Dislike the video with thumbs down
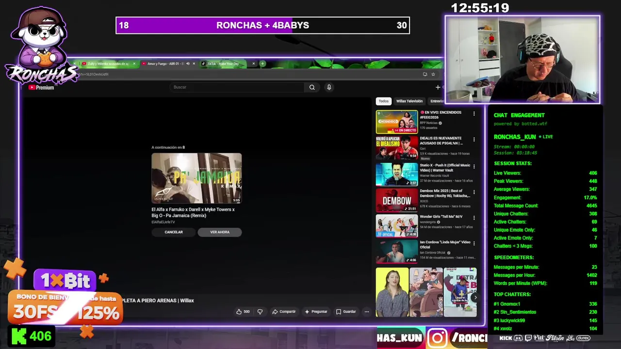621x349 pixels. pyautogui.click(x=260, y=312)
